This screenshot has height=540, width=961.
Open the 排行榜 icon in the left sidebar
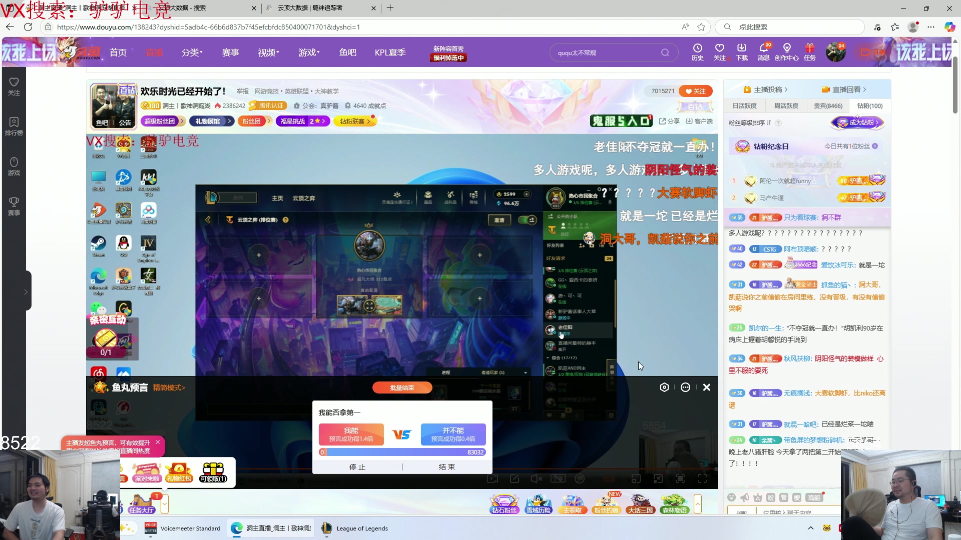[x=14, y=126]
